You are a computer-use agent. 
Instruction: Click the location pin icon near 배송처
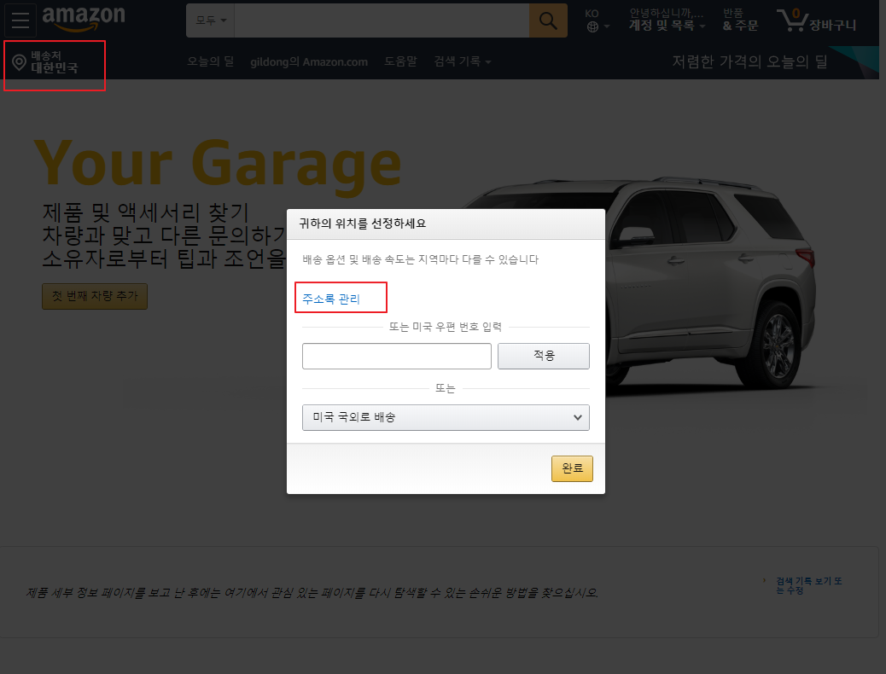click(x=19, y=62)
